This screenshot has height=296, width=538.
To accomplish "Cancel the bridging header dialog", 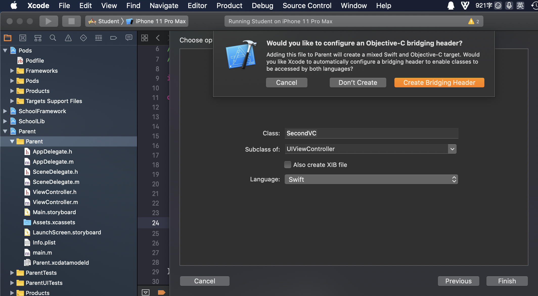I will click(286, 83).
